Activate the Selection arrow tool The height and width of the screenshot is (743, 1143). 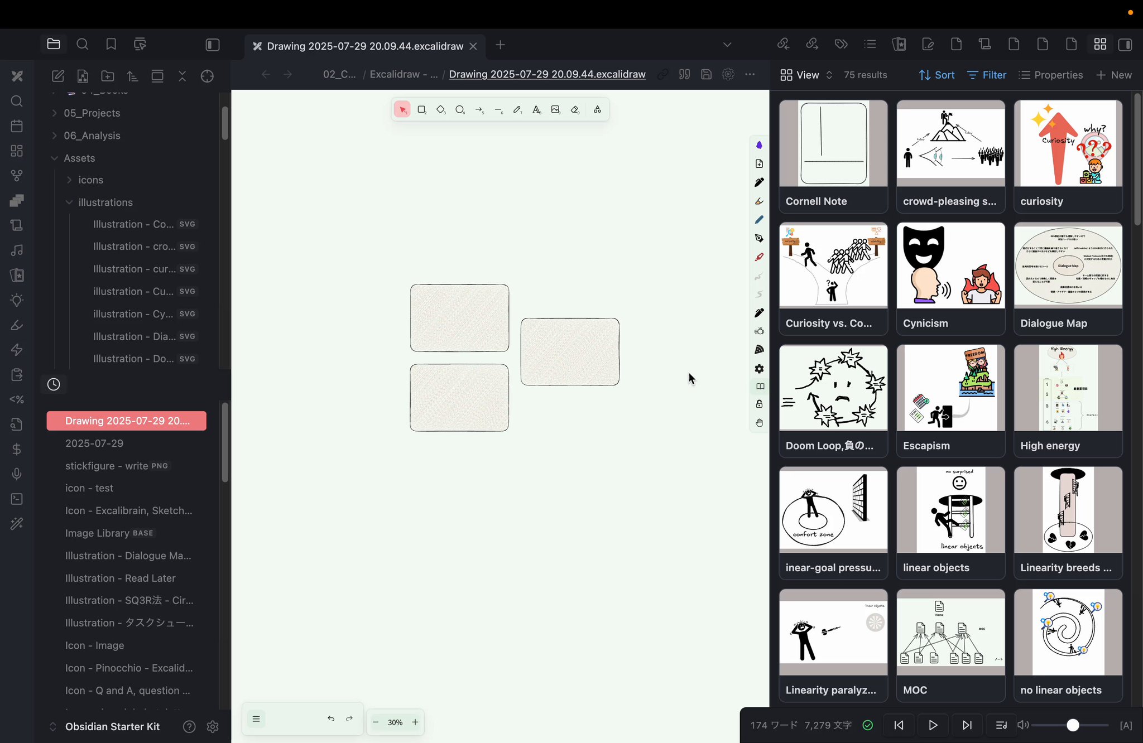point(402,110)
